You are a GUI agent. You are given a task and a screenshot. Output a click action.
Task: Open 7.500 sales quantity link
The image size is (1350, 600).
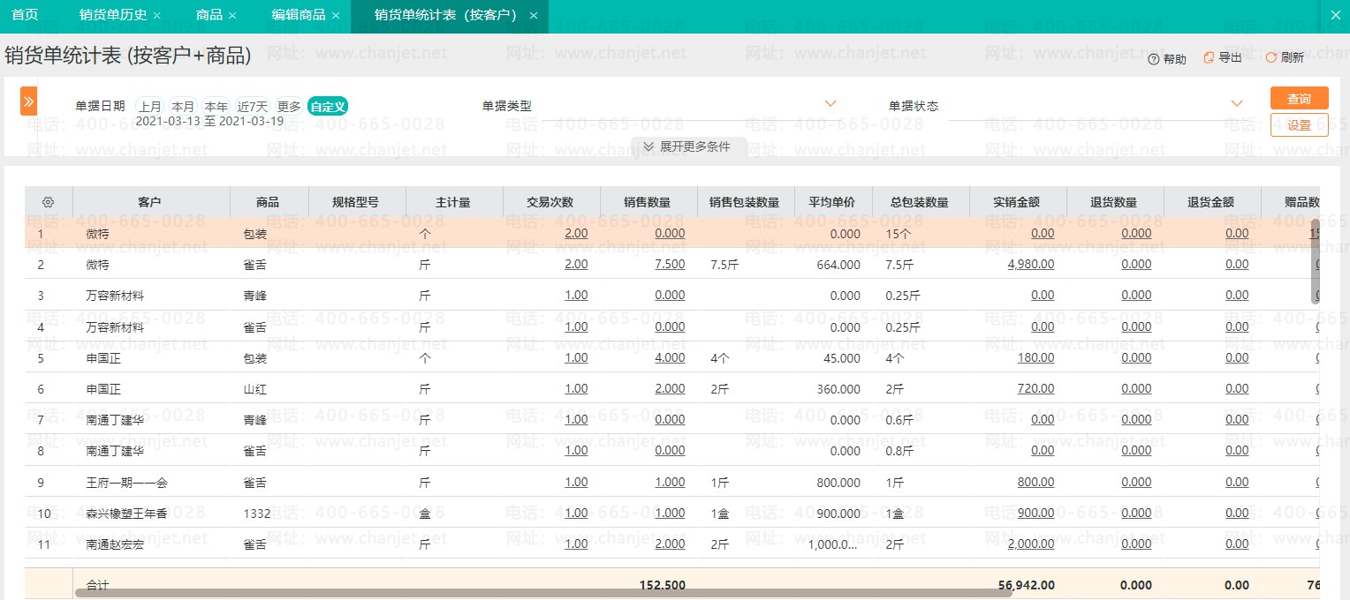pyautogui.click(x=670, y=265)
